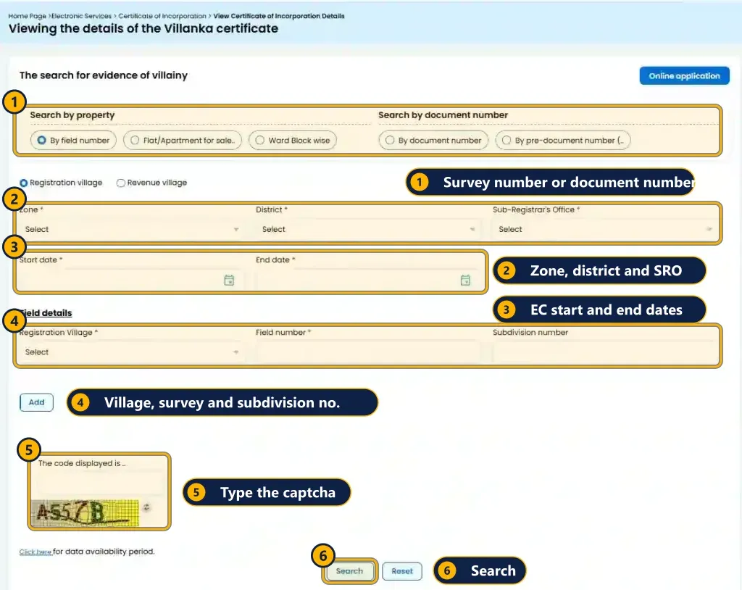Viewport: 742px width, 590px height.
Task: Click the Online application button
Action: tap(684, 76)
